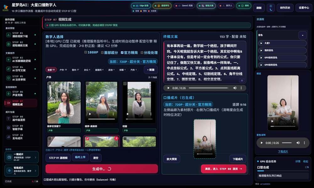This screenshot has height=188, width=314.
Task: Adjust the 音色试听 audio progress slider
Action: tap(287, 143)
